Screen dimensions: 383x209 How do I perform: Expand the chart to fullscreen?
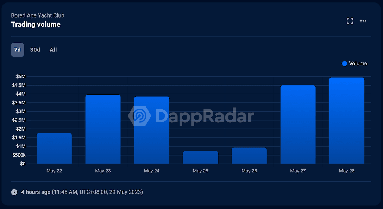[350, 21]
